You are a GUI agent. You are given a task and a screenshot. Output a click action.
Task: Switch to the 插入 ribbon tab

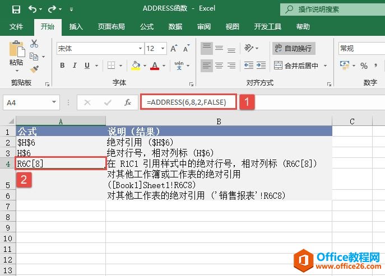point(76,26)
